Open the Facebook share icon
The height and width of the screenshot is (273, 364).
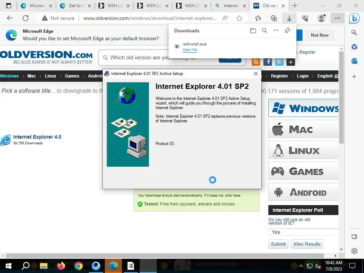tap(268, 62)
